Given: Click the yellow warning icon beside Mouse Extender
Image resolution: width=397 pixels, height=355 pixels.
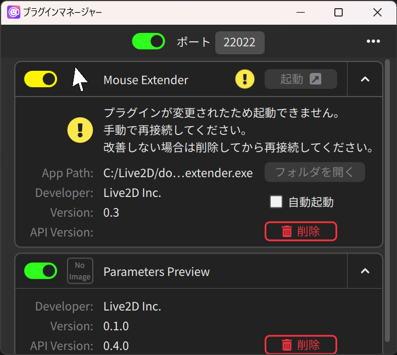Looking at the screenshot, I should pos(245,79).
